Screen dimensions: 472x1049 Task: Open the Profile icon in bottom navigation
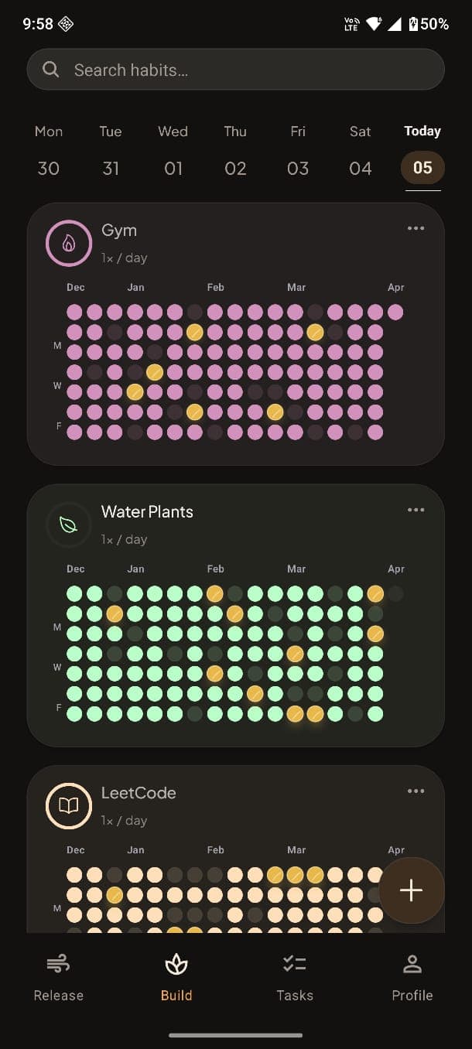coord(412,963)
